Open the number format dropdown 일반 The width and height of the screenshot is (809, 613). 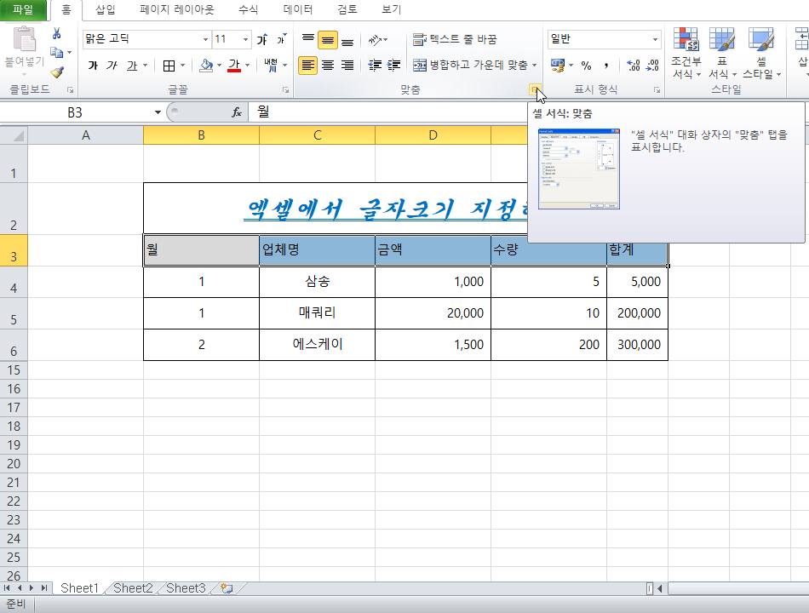tap(655, 39)
